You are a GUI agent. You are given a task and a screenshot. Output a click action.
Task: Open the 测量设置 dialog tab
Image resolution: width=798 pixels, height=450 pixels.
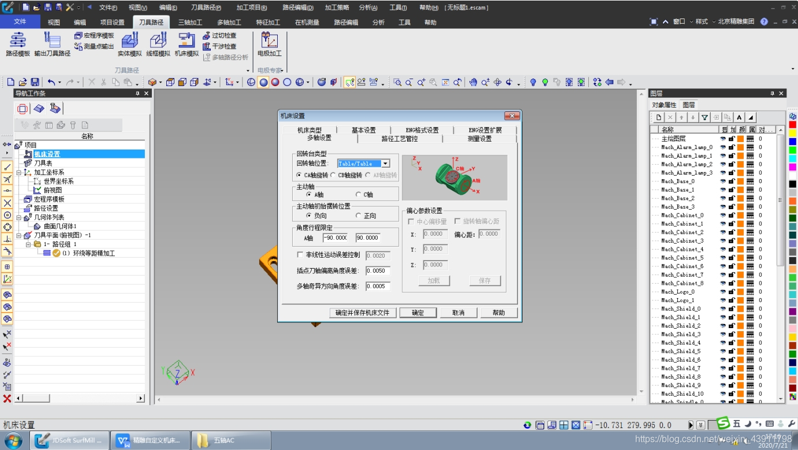pos(480,139)
